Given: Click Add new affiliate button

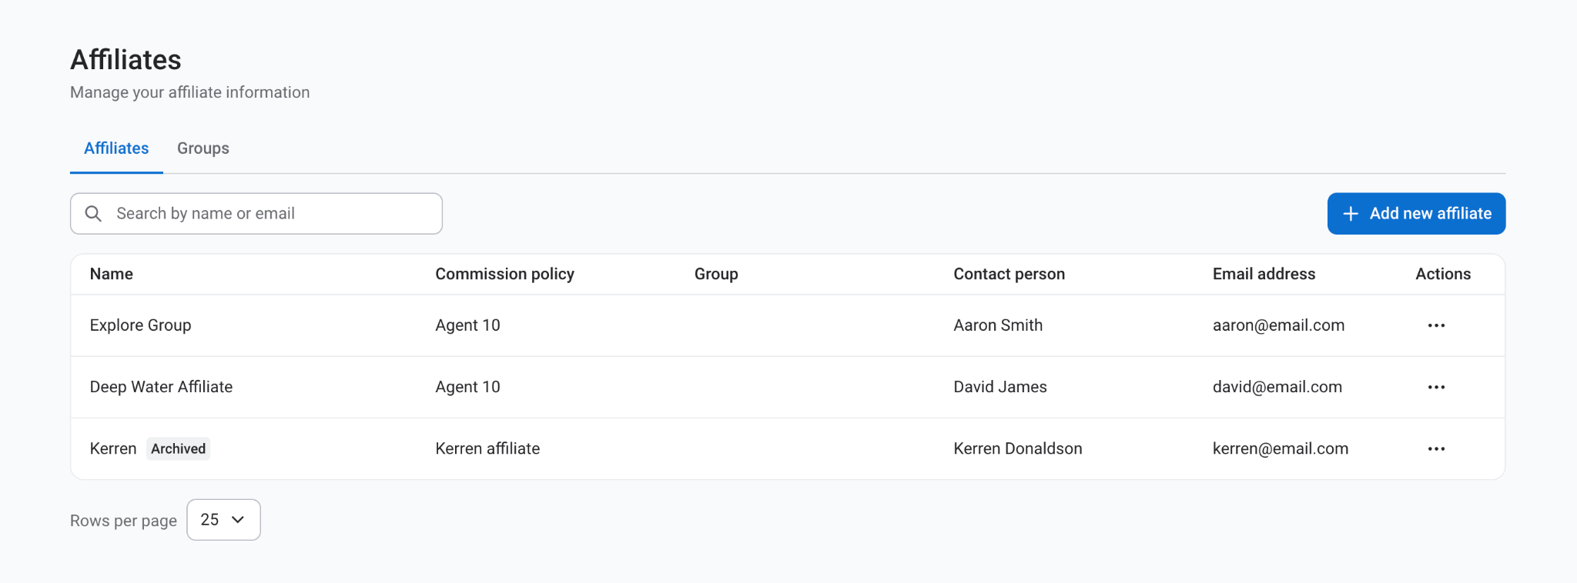Looking at the screenshot, I should click(1416, 214).
